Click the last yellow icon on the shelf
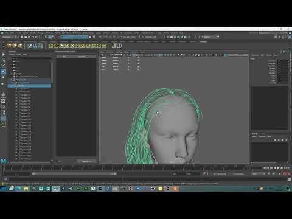The height and width of the screenshot is (219, 292). (x=104, y=46)
